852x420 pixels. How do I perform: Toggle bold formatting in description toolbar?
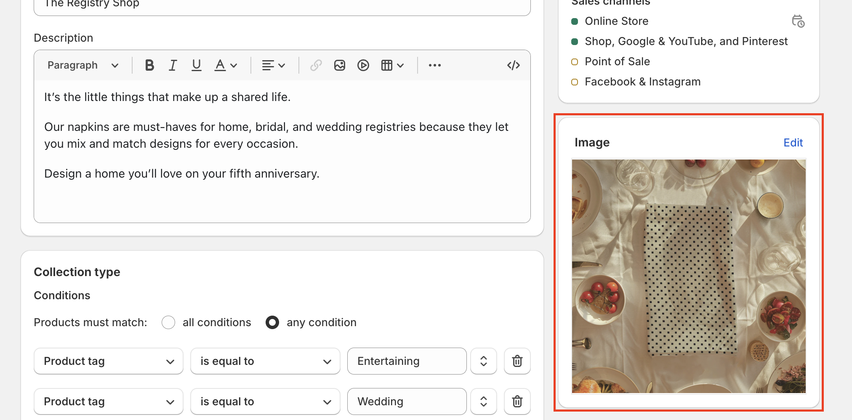pos(149,65)
